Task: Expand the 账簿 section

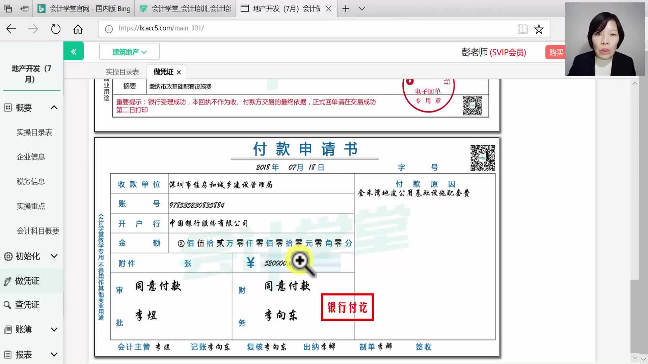Action: click(x=54, y=329)
